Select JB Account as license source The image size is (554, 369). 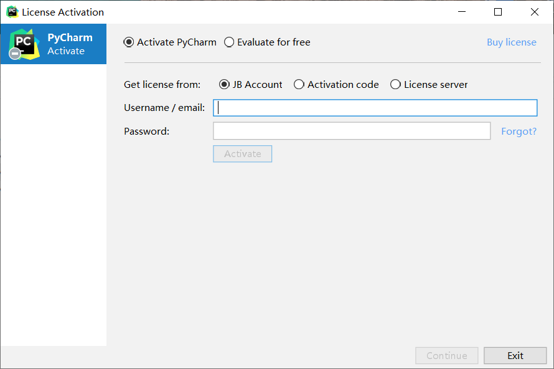coord(225,85)
